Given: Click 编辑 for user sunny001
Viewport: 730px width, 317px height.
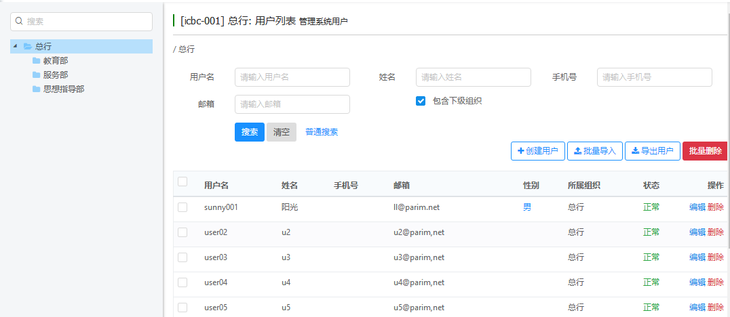Looking at the screenshot, I should point(697,207).
